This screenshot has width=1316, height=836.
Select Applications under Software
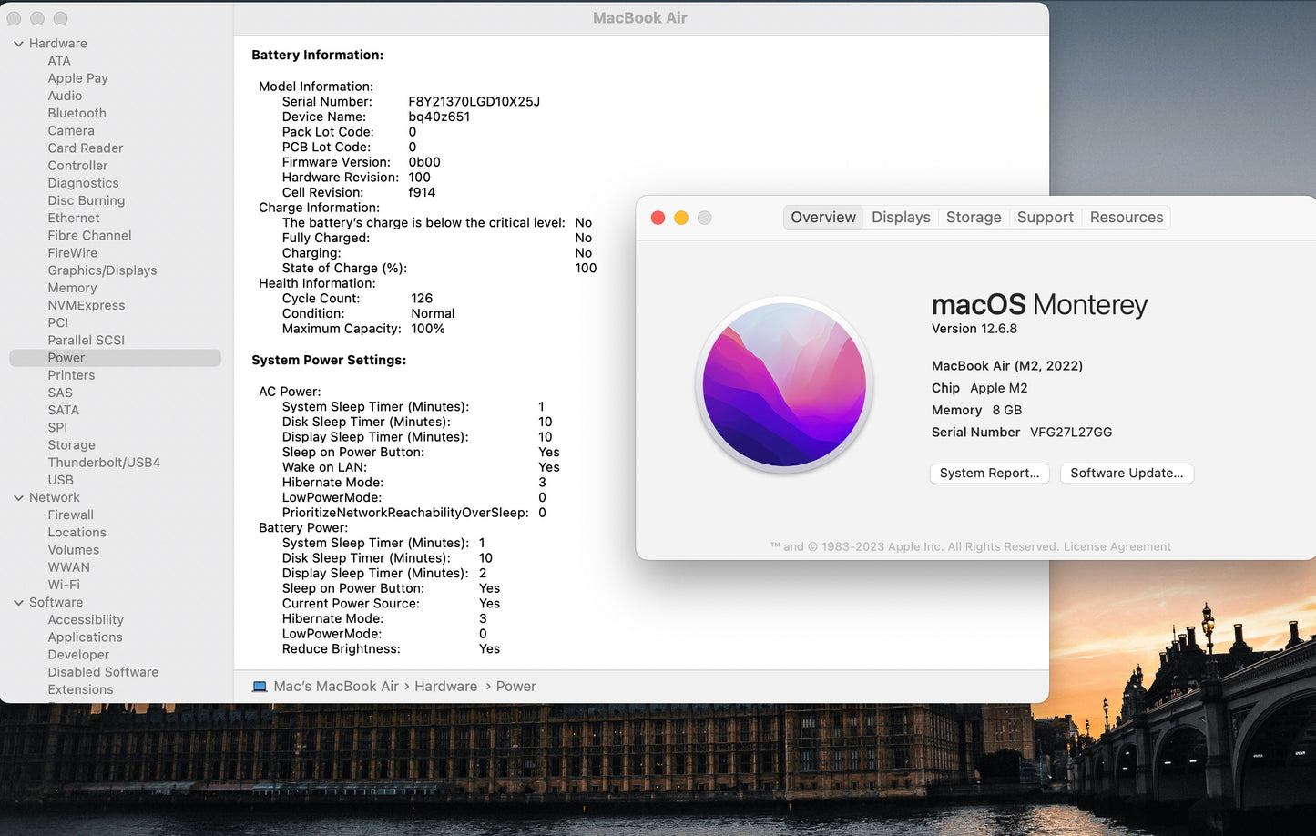coord(85,637)
